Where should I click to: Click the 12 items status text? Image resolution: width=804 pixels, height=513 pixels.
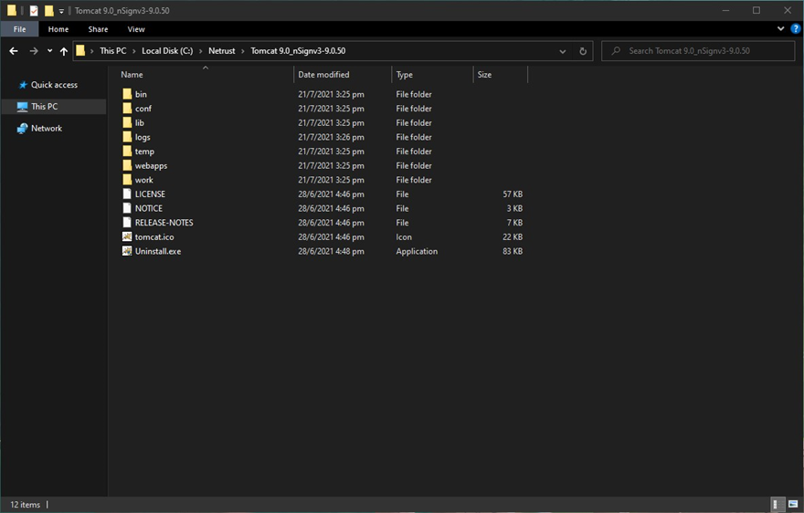pos(26,505)
